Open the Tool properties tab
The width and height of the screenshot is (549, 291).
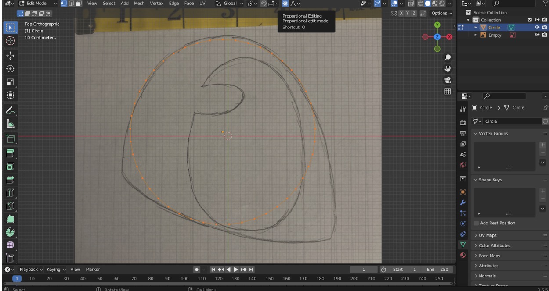click(x=462, y=109)
